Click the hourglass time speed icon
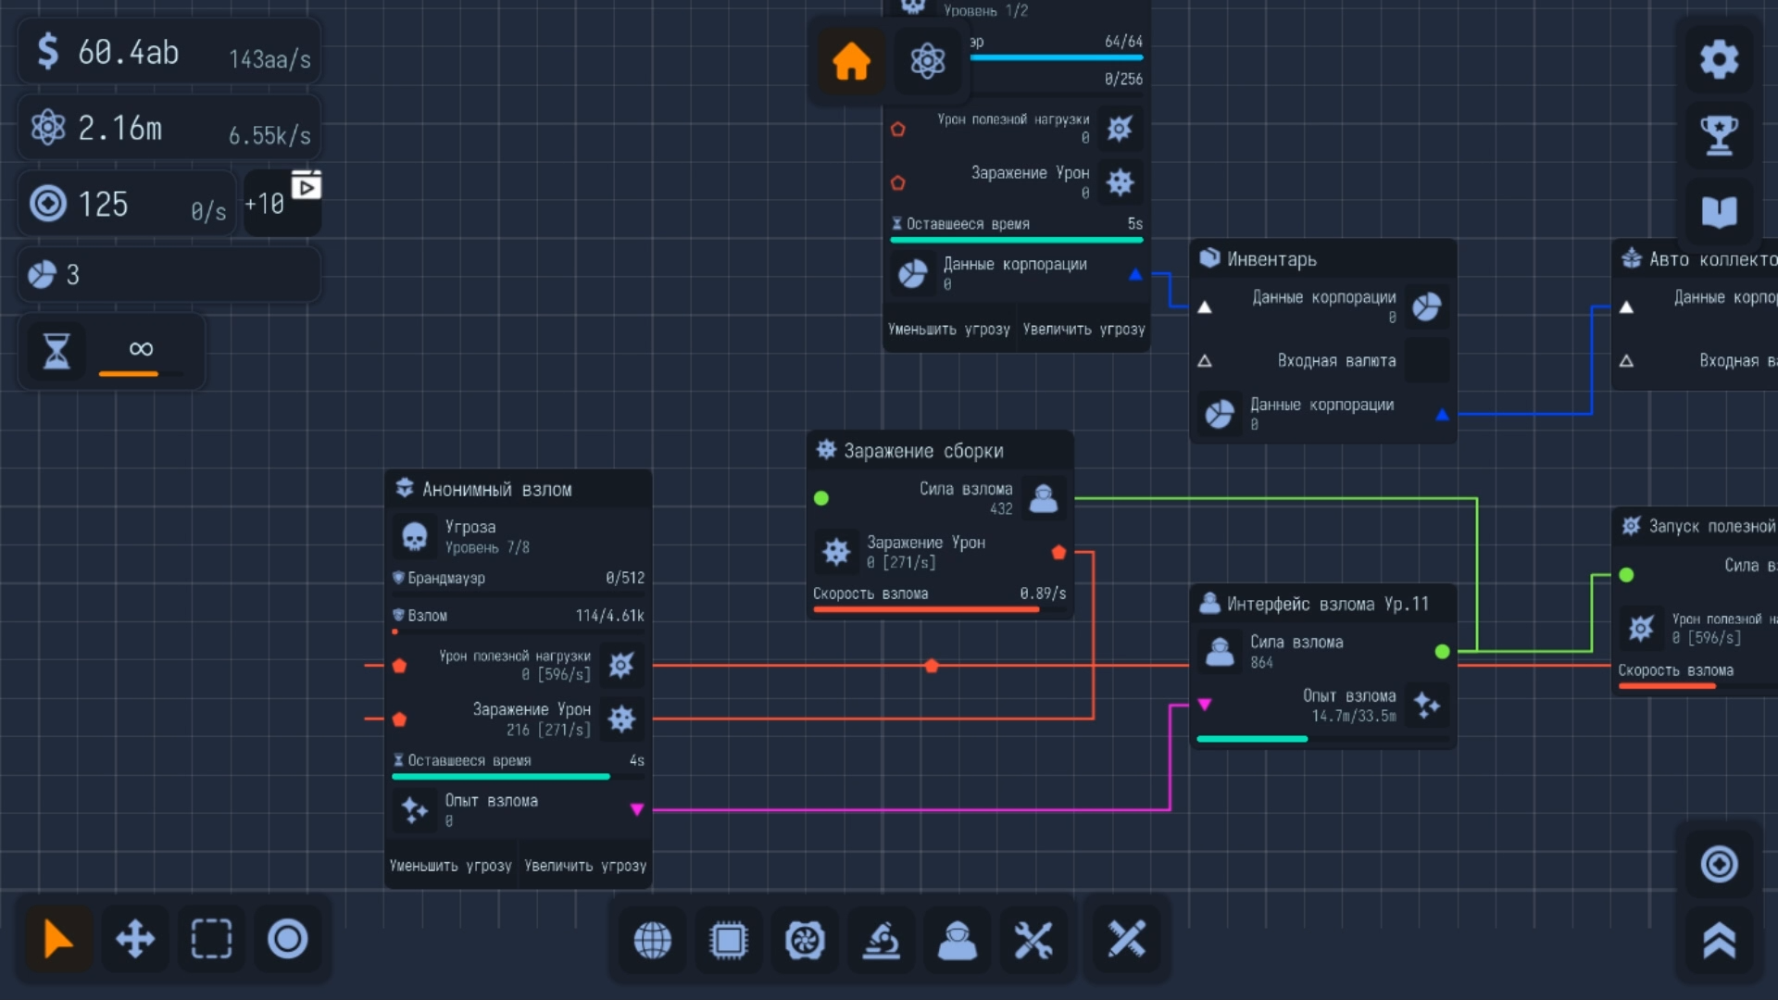The image size is (1778, 1000). 56,351
